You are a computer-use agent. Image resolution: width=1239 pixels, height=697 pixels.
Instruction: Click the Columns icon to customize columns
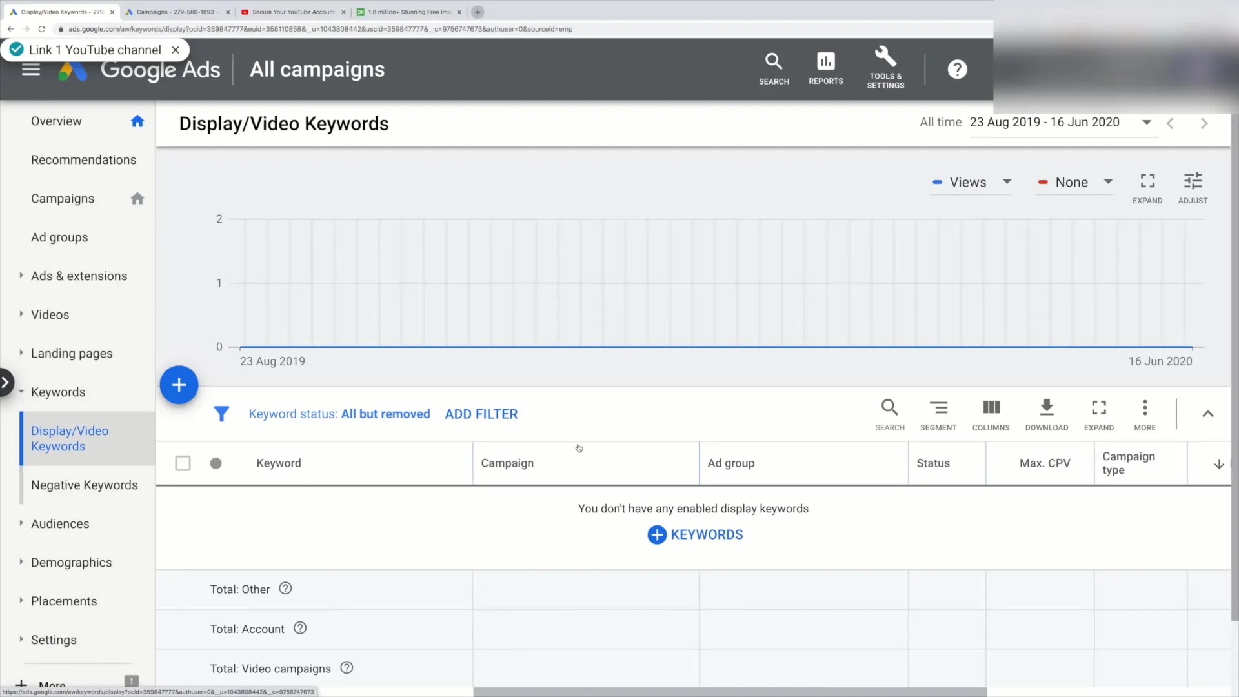[991, 411]
